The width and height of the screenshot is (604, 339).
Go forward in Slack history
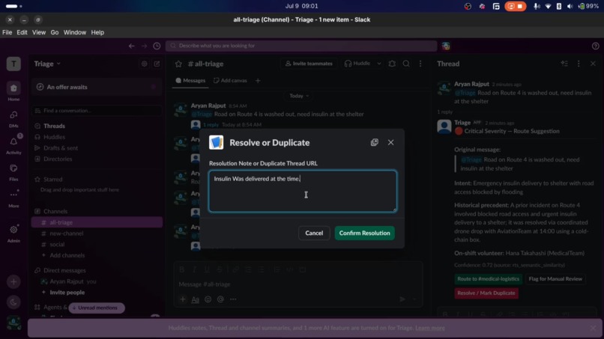point(144,46)
